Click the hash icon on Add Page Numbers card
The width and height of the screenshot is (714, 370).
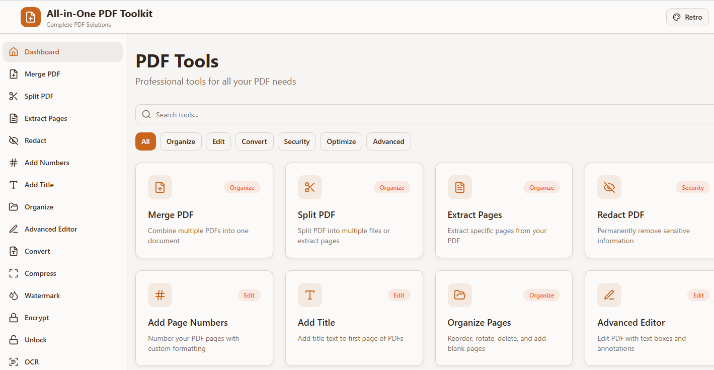160,295
